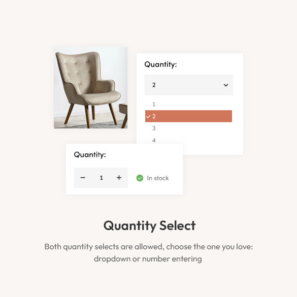Viewport: 297px width, 297px height.
Task: Click the Quantity Select heading
Action: [149, 225]
